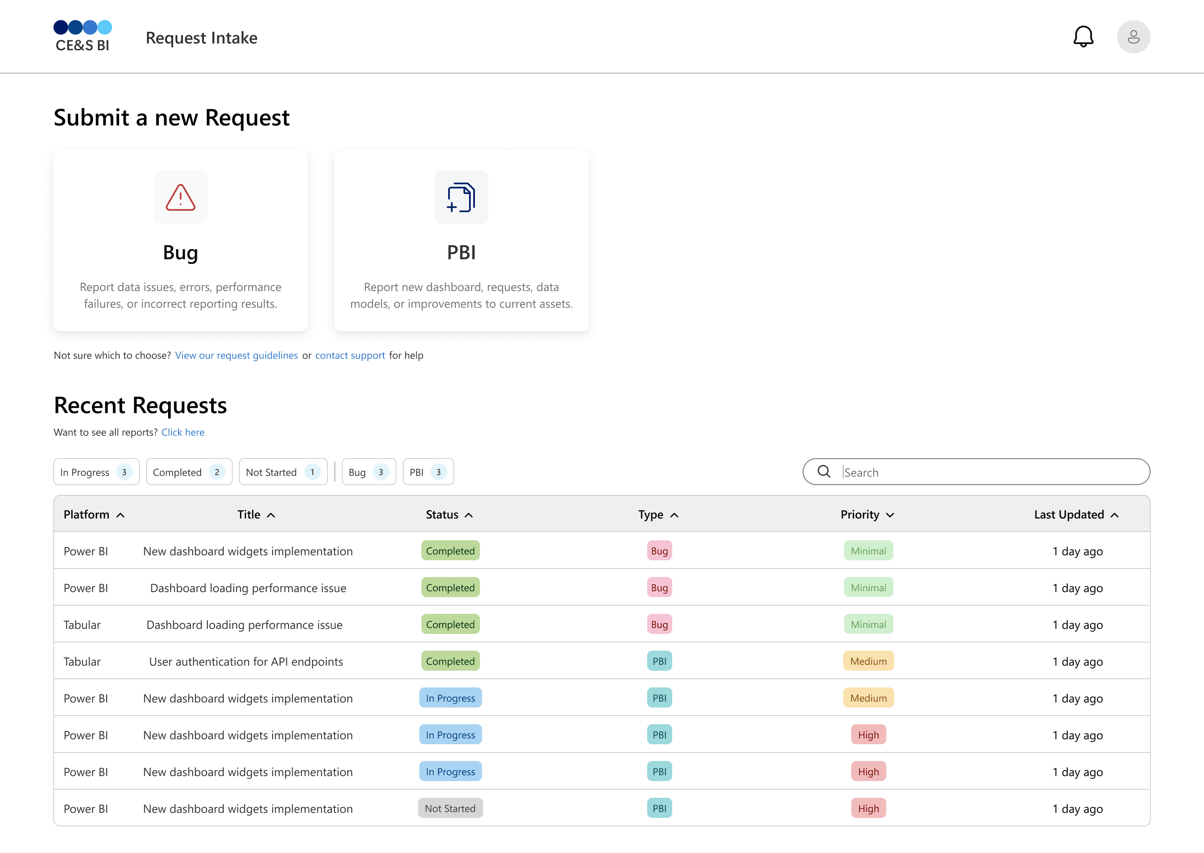
Task: Click the Tabular Dashboard loading performance issue title
Action: (244, 625)
